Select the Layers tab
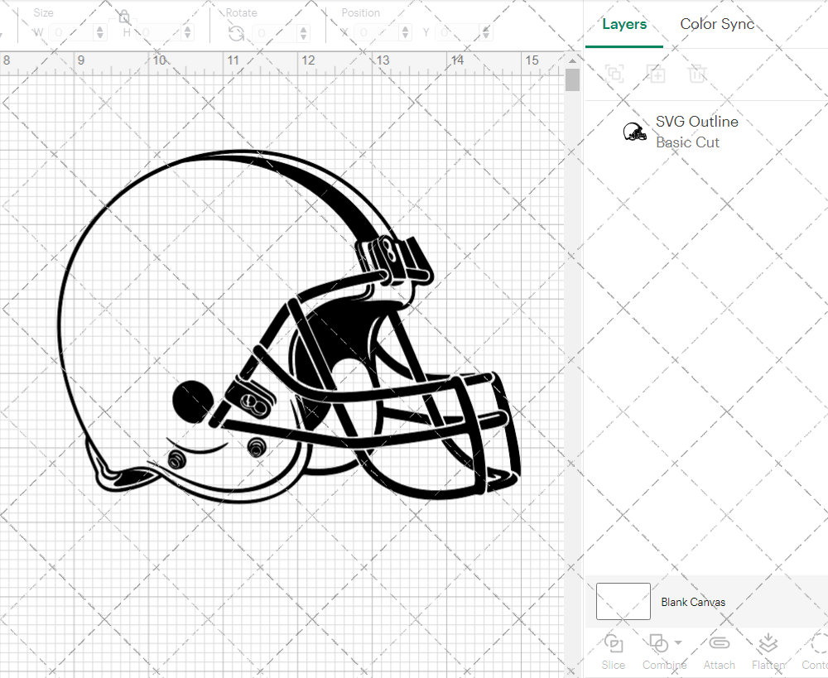The height and width of the screenshot is (678, 828). pyautogui.click(x=624, y=24)
